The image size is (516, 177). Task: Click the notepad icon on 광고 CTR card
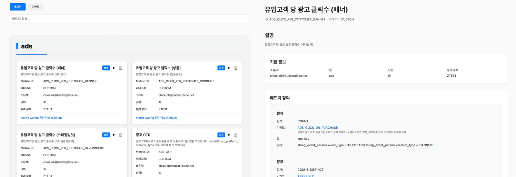coord(236,135)
